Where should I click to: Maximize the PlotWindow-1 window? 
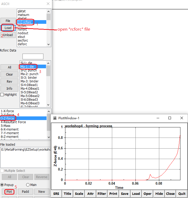(x=170, y=118)
